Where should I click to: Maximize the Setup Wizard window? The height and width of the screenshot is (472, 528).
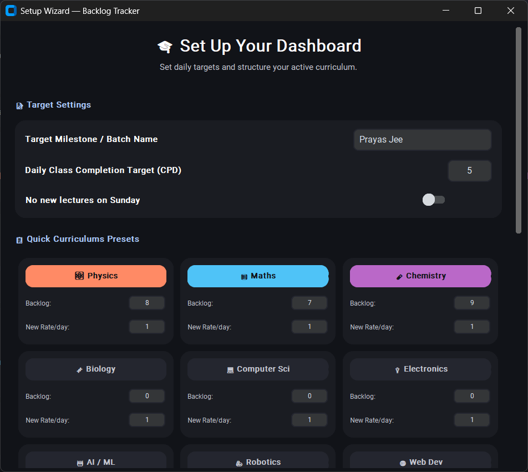[x=478, y=11]
